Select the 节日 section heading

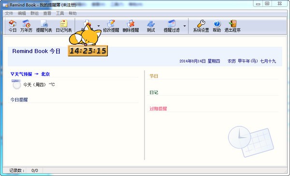(x=154, y=76)
